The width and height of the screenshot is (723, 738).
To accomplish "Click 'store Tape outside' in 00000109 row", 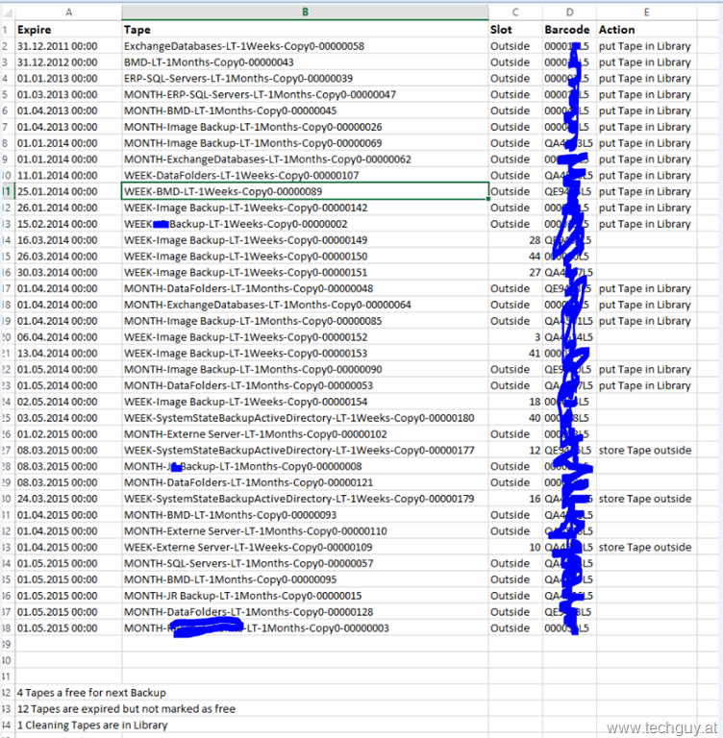I will pyautogui.click(x=645, y=548).
